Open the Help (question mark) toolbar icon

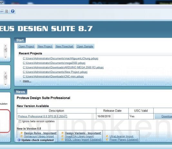(x=13, y=11)
